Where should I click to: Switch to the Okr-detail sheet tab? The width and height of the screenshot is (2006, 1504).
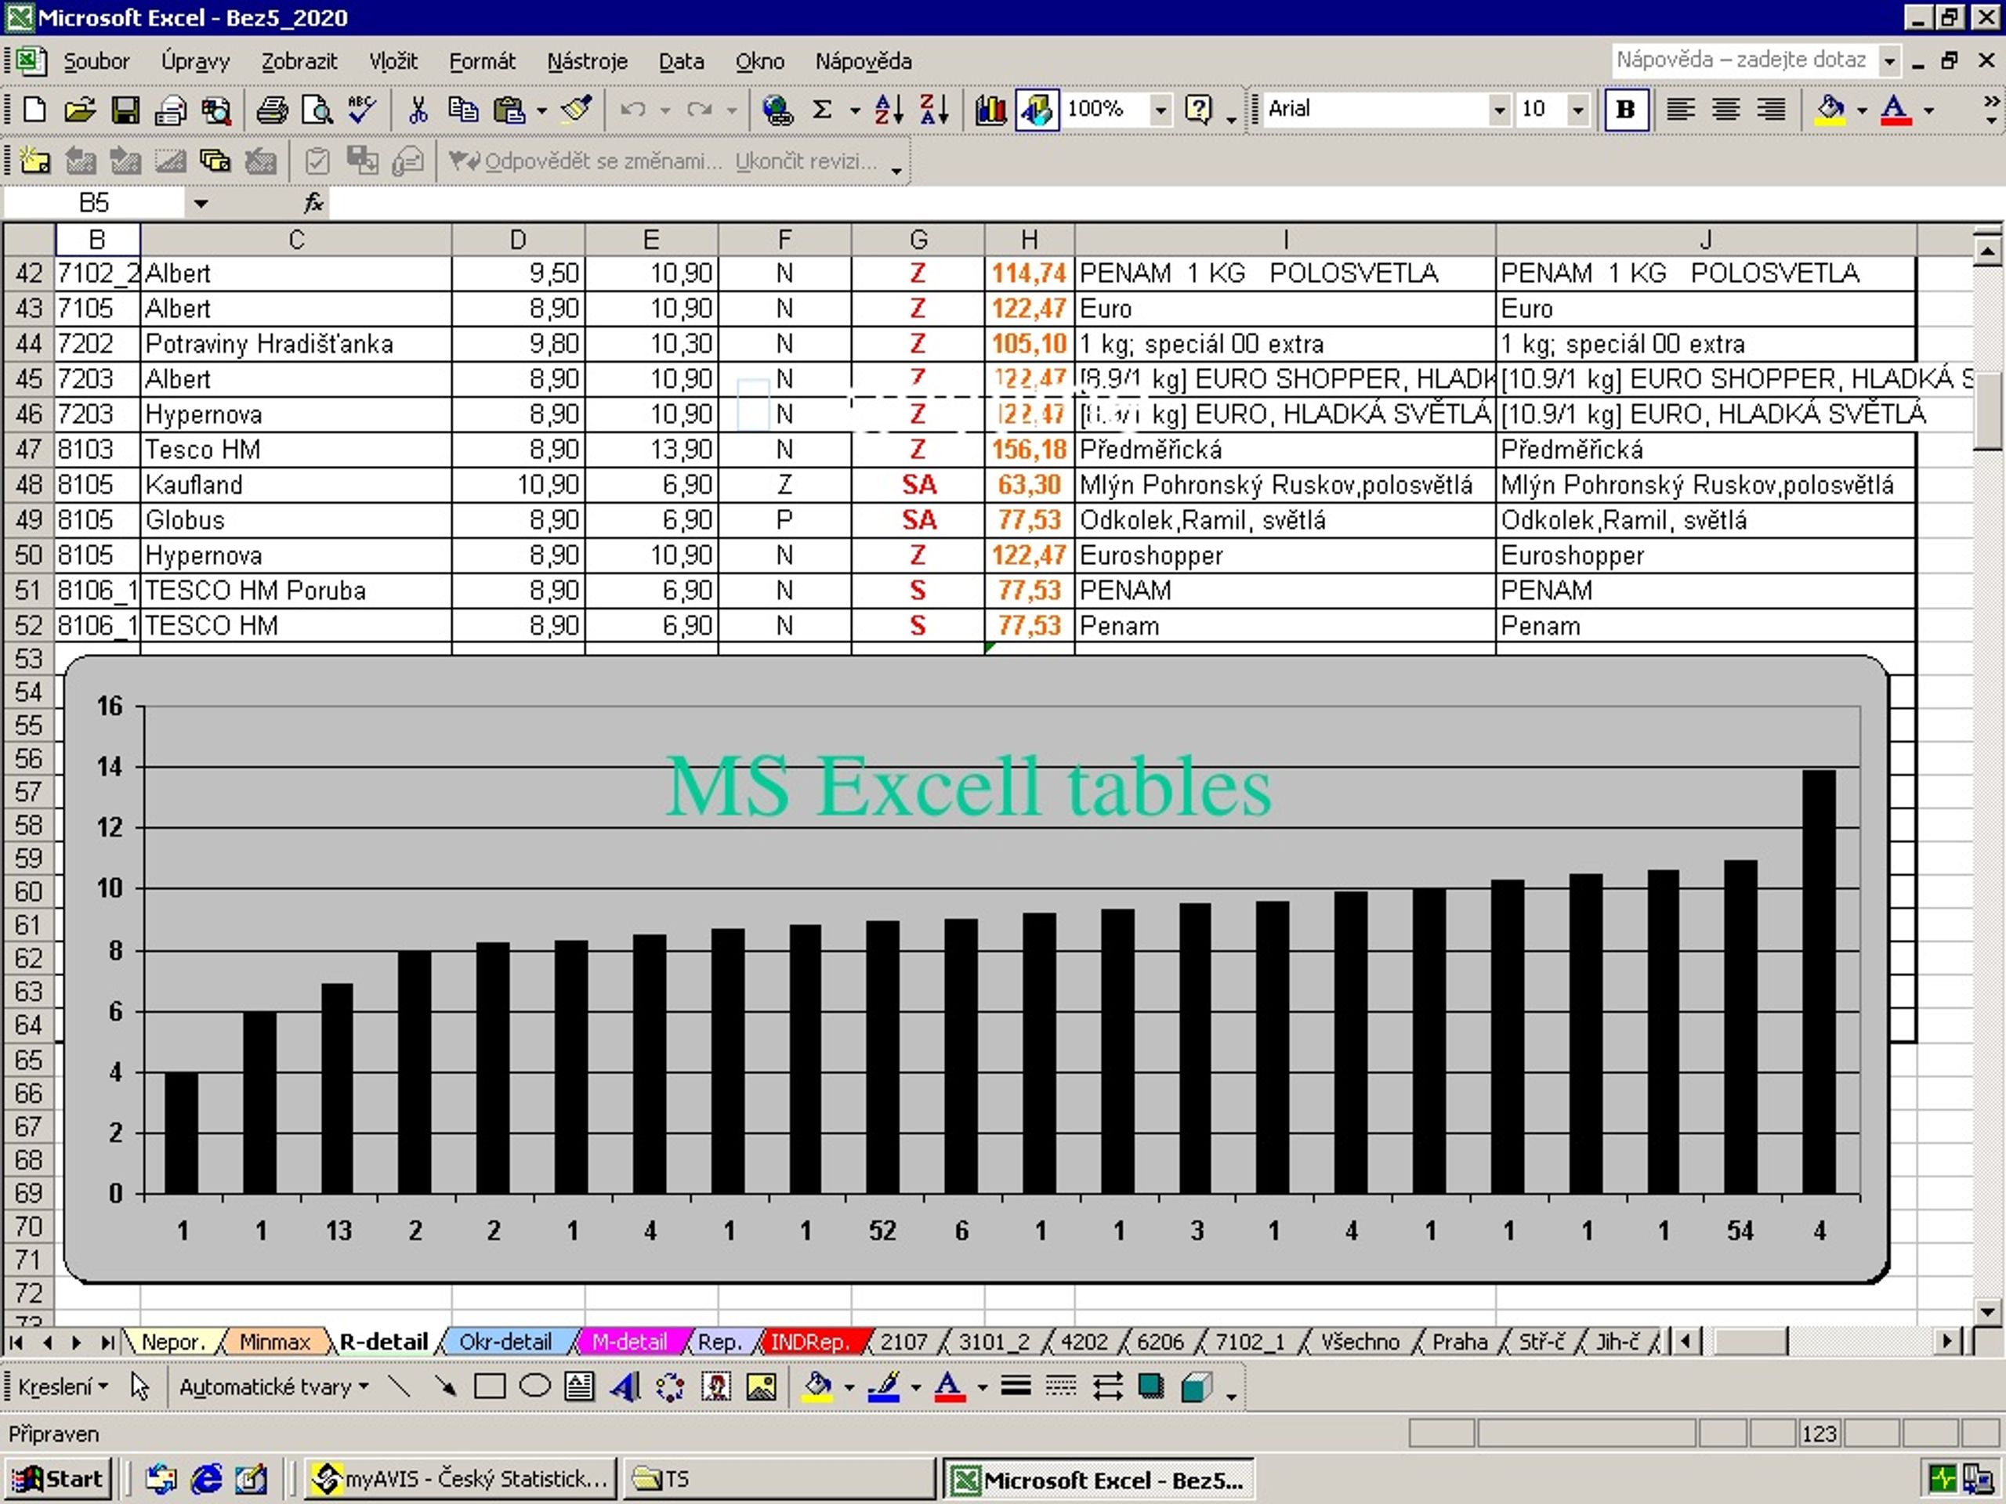pos(505,1341)
